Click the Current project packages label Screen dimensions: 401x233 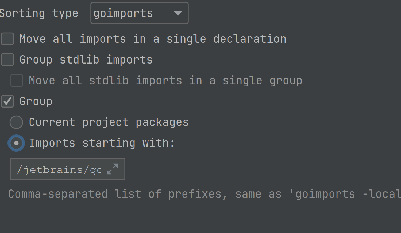click(109, 122)
